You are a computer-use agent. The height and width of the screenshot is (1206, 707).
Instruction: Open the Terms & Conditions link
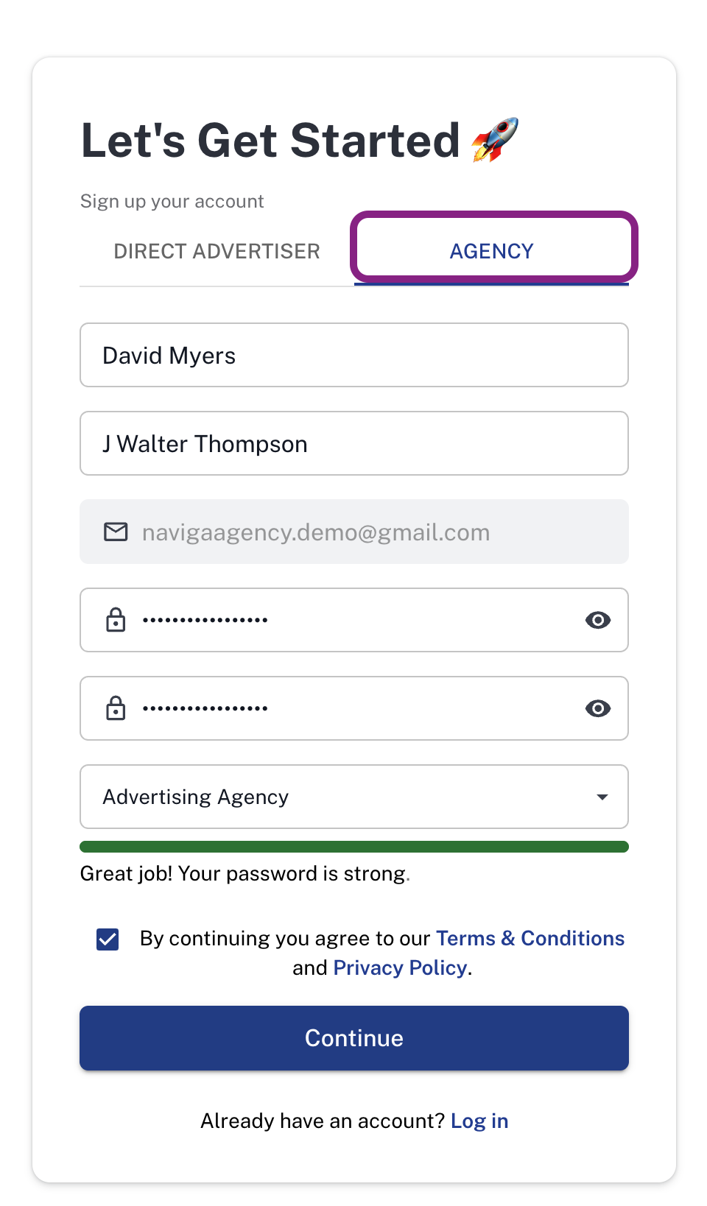click(x=530, y=938)
